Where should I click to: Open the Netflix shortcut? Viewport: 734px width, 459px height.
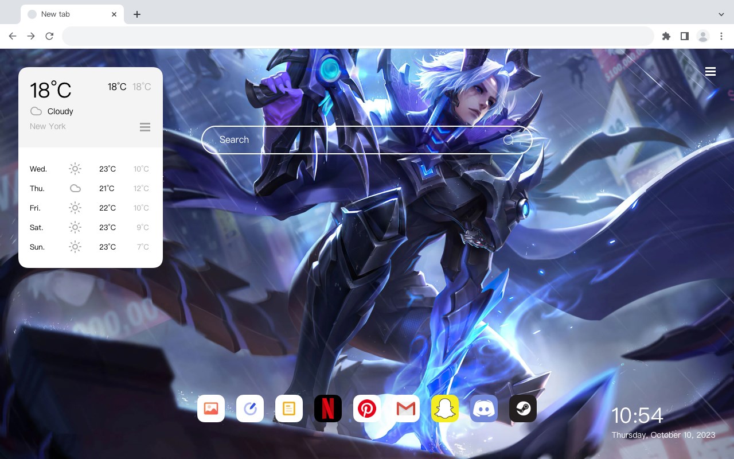point(328,409)
